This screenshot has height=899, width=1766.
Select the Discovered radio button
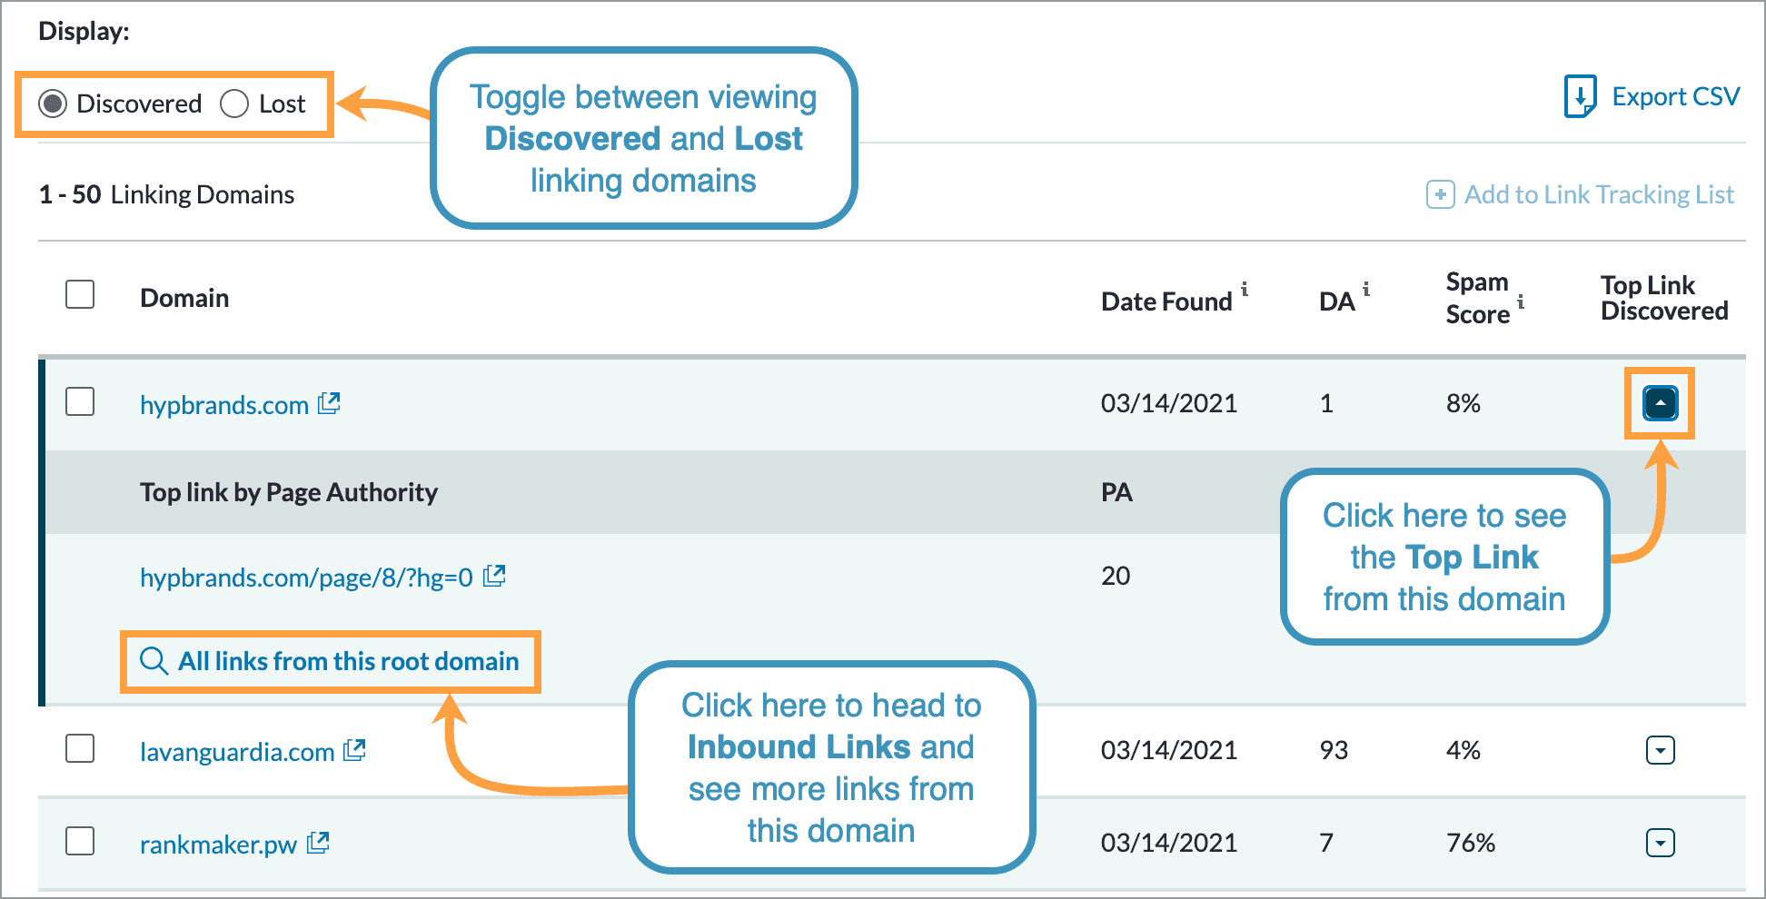click(x=54, y=104)
